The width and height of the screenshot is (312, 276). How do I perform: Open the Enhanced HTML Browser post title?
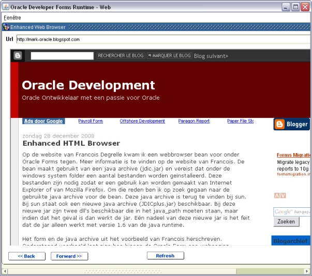tap(71, 143)
